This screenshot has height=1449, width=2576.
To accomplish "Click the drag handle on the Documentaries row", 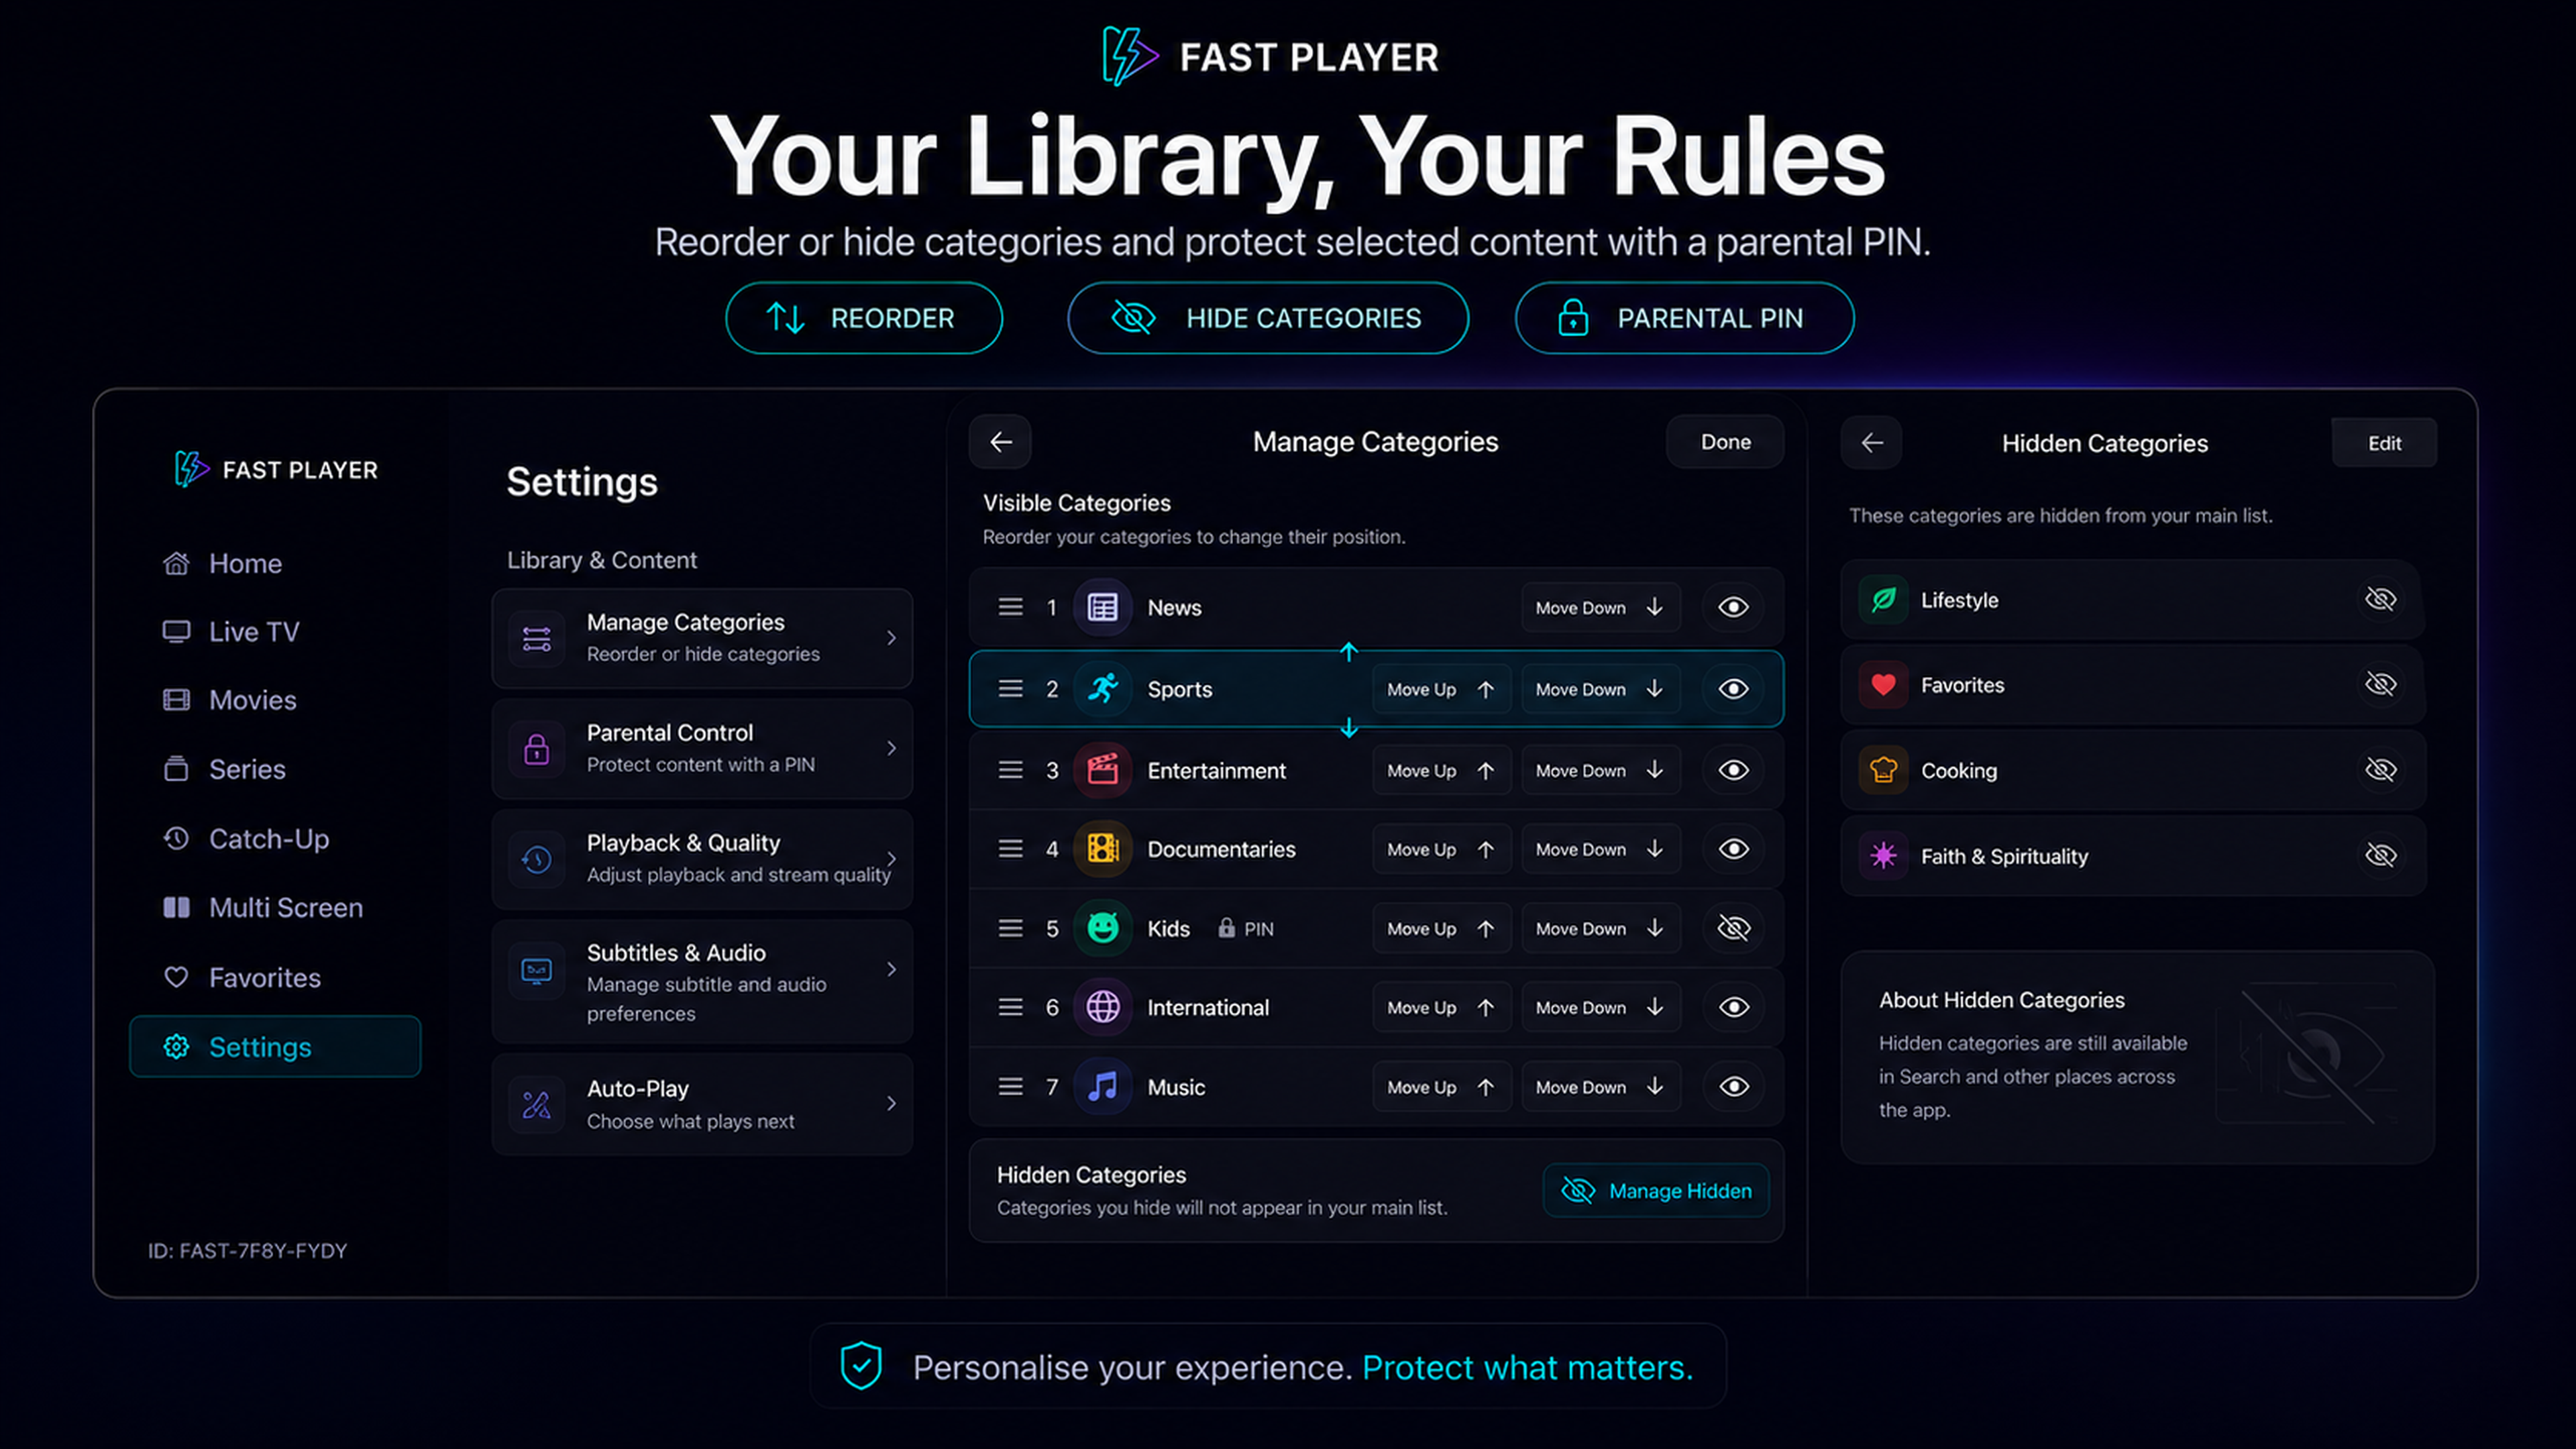I will tap(1010, 849).
